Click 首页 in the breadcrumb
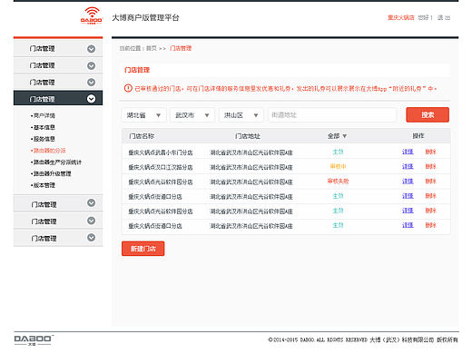 click(x=152, y=48)
